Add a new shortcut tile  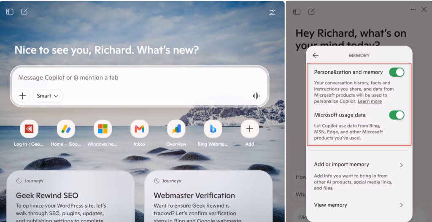[x=250, y=129]
